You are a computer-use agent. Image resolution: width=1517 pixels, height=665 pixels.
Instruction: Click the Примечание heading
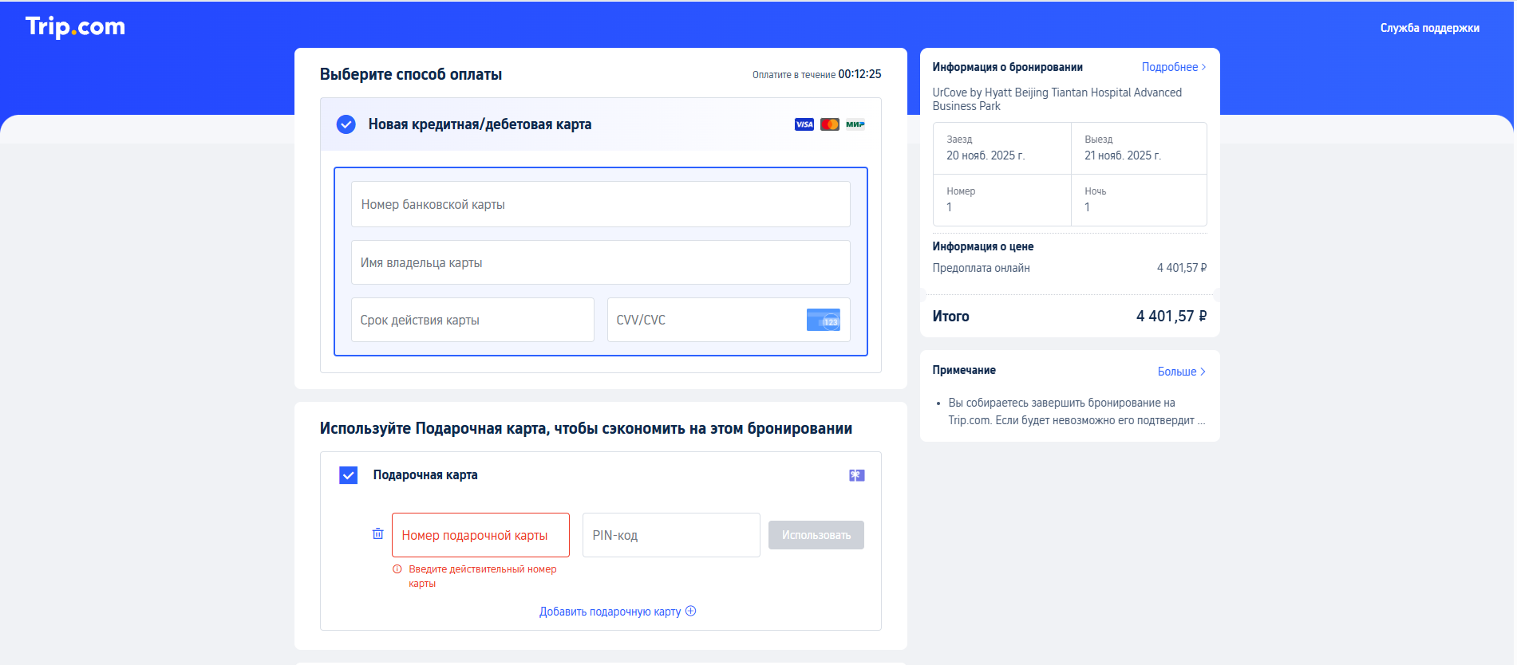click(964, 370)
